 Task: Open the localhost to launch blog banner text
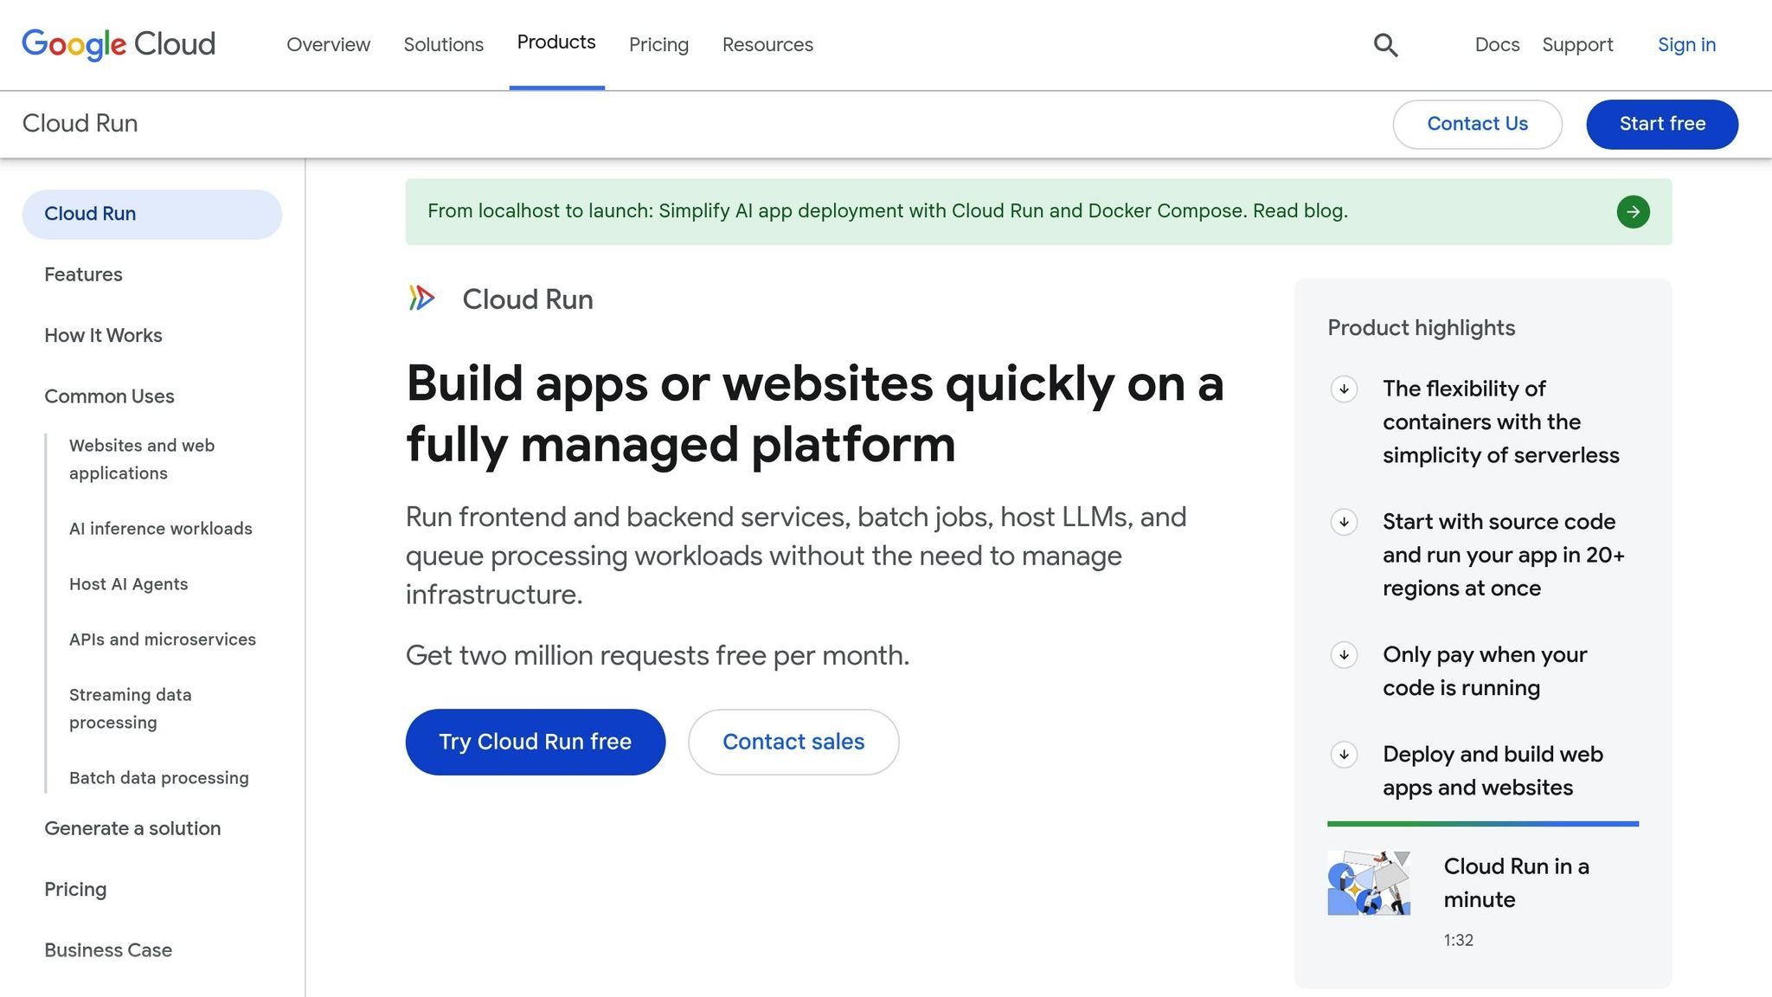pos(888,211)
